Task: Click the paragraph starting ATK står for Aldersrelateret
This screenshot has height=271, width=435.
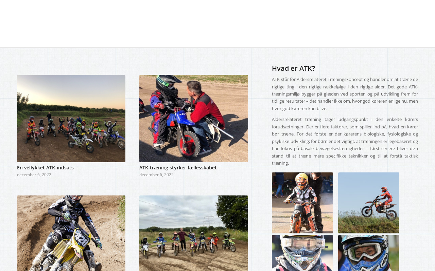Action: [345, 94]
